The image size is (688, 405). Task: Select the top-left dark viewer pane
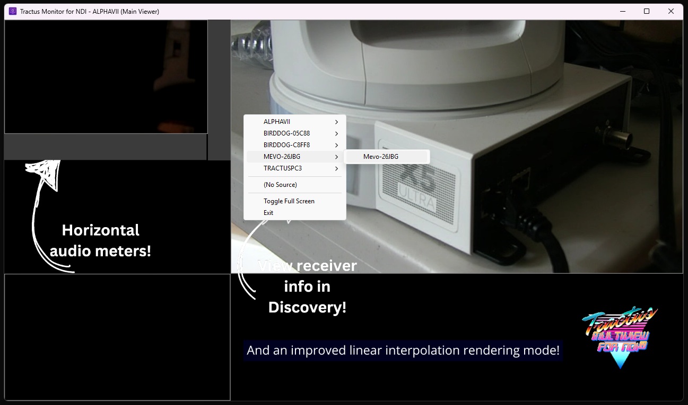(x=106, y=77)
